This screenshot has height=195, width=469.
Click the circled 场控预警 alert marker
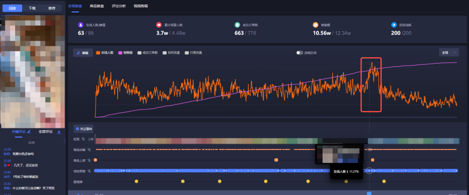click(369, 171)
